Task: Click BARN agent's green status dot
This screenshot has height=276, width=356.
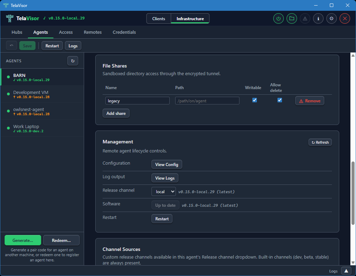Action: 8,77
